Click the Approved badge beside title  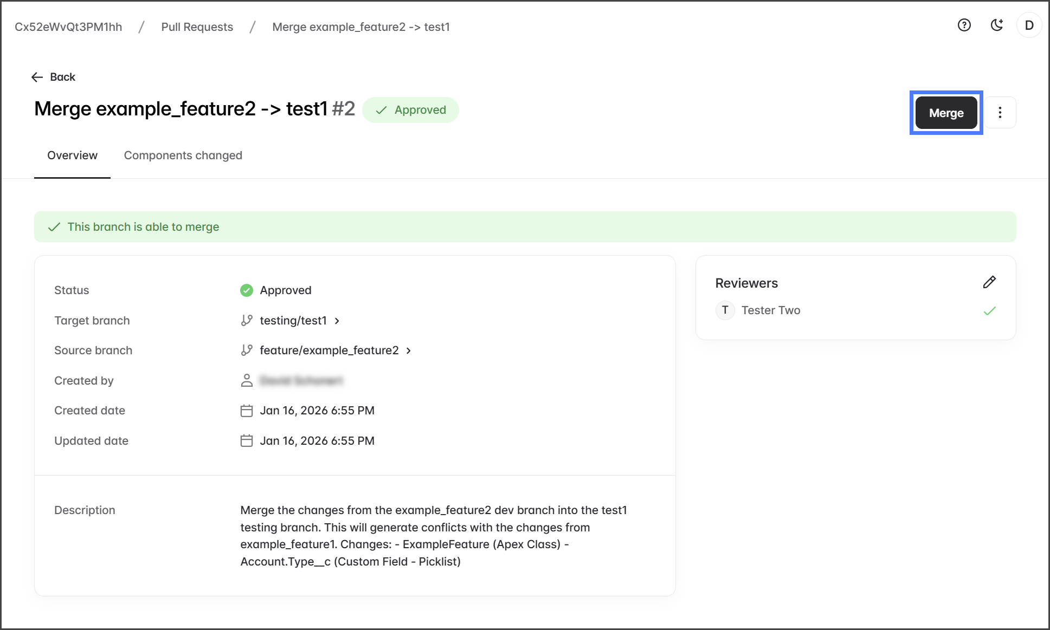[410, 110]
